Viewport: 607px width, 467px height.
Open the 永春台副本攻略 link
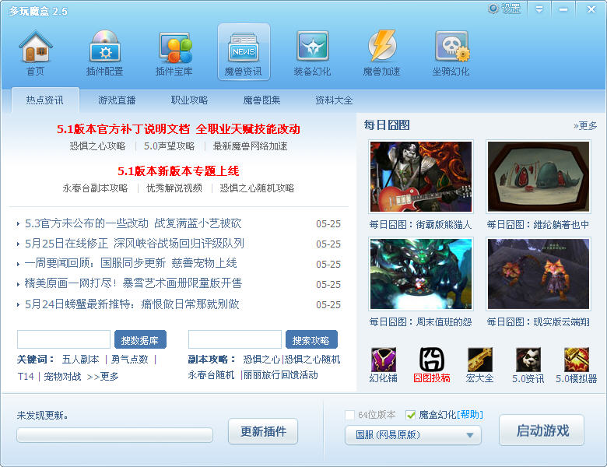pyautogui.click(x=95, y=188)
